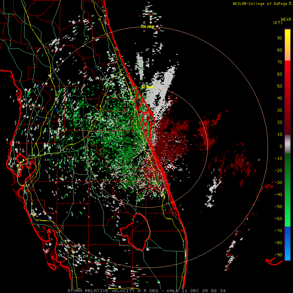Click the 80 value on velocity scale
This screenshot has width=293, height=293.
tap(280, 50)
